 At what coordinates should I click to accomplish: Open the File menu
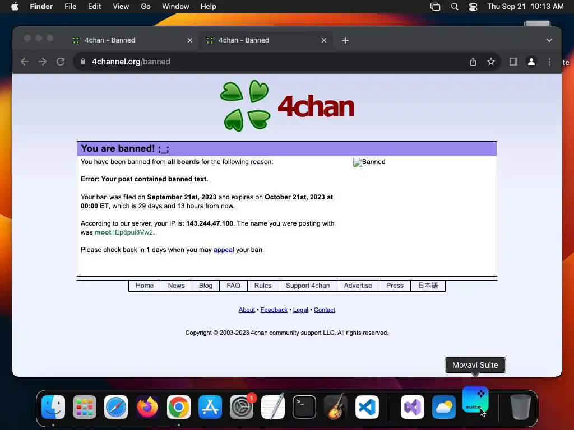pos(70,7)
